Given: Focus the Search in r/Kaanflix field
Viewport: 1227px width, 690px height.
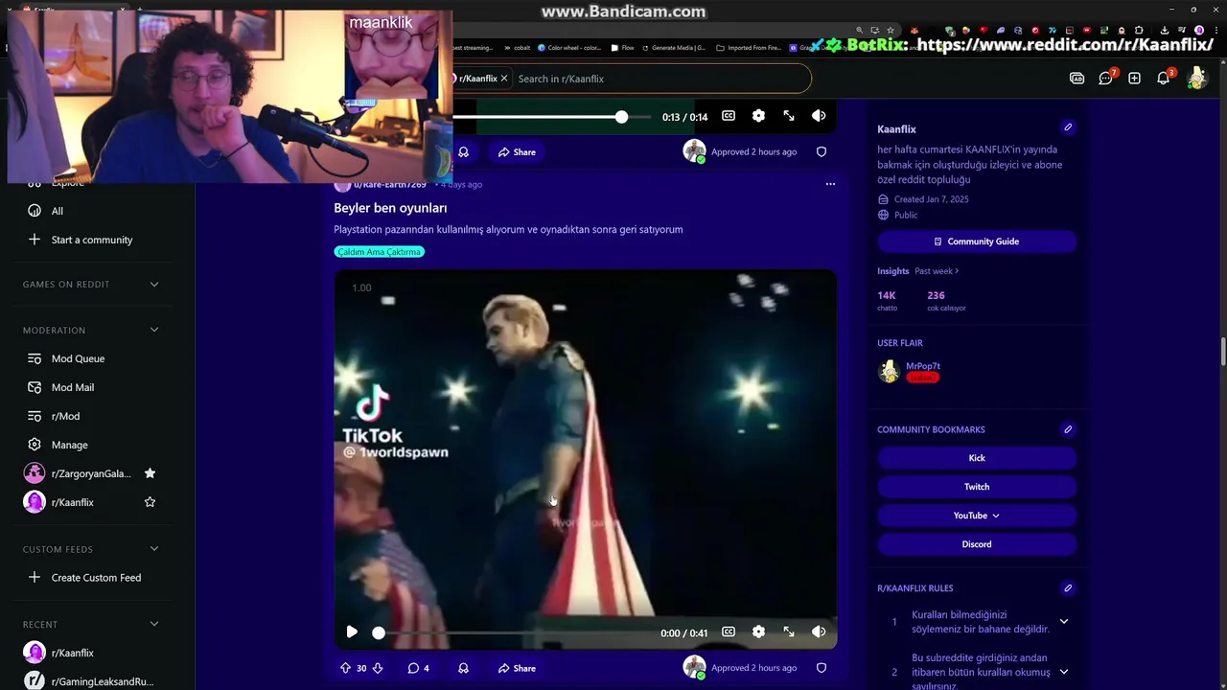Looking at the screenshot, I should point(661,79).
